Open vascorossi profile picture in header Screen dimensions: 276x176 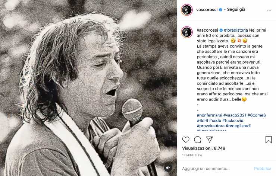(x=187, y=10)
